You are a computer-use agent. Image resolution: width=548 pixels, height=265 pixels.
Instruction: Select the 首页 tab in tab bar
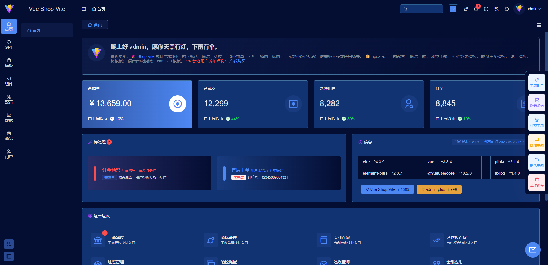(x=95, y=25)
